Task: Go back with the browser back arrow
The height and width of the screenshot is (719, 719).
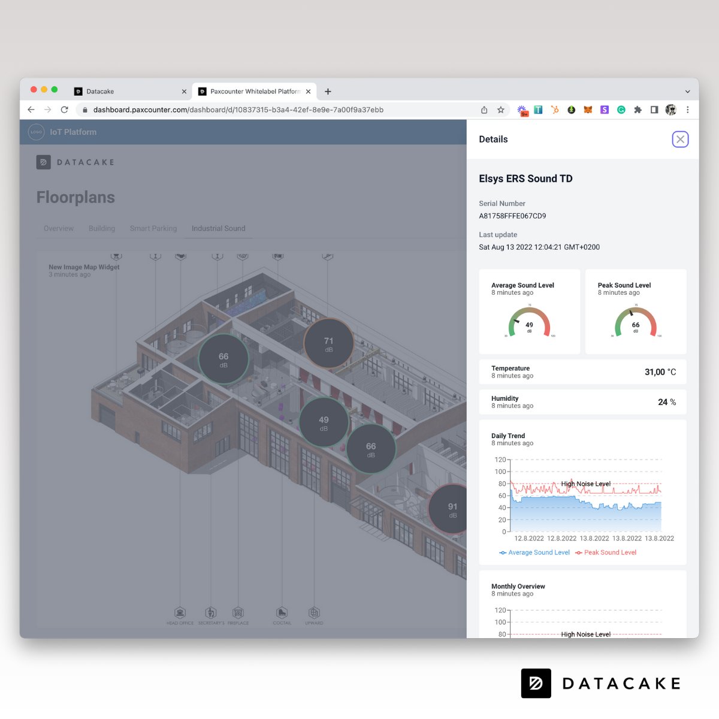Action: click(31, 110)
